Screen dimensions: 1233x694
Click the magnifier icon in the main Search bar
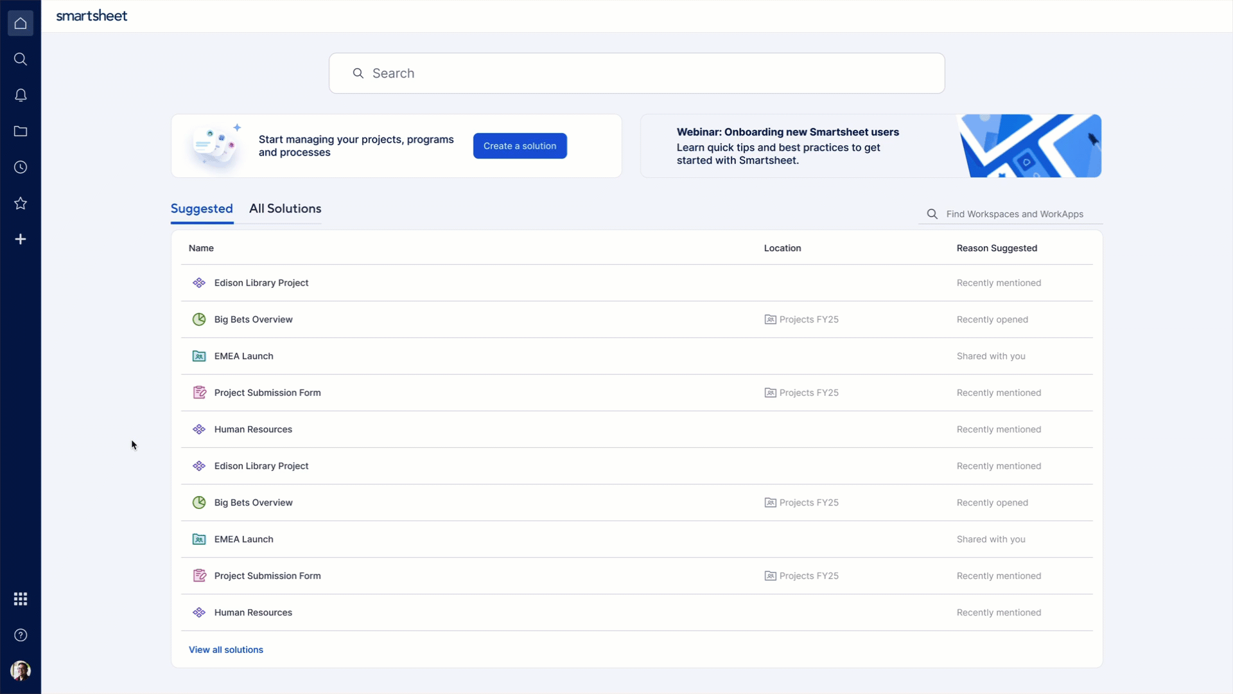click(x=358, y=73)
